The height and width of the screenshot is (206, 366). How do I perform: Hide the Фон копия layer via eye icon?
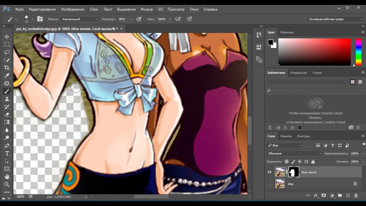click(x=269, y=172)
